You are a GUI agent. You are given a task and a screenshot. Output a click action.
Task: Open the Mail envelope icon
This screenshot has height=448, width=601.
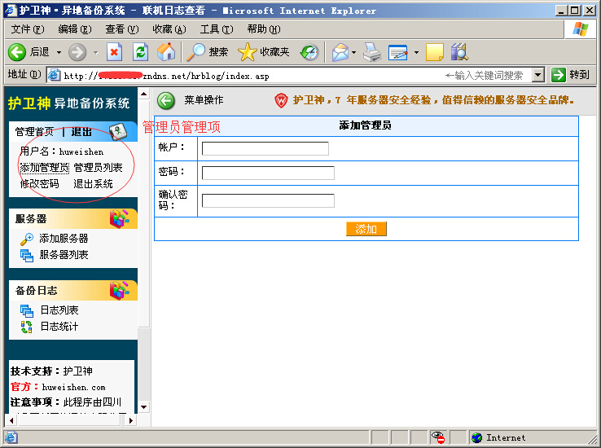point(340,52)
